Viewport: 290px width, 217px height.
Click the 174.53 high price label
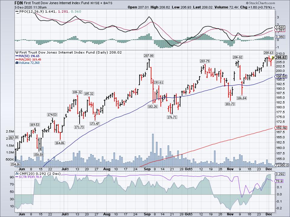click(x=52, y=115)
